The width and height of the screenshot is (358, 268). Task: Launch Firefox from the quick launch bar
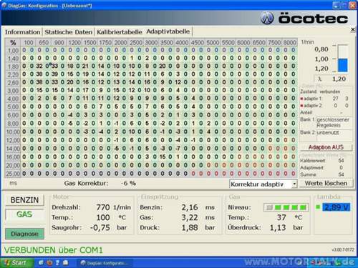(49, 262)
